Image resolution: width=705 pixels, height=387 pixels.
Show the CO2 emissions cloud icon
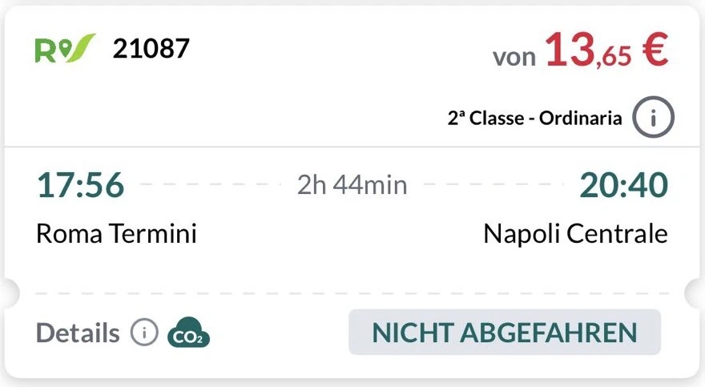pos(188,333)
